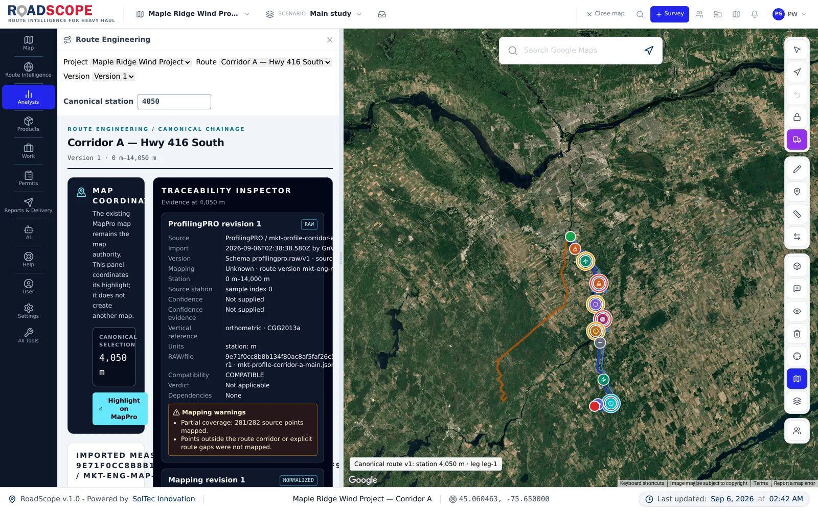Screen dimensions: 818x511
Task: Click the RAW badge on ProfilingPRO revision
Action: [309, 224]
